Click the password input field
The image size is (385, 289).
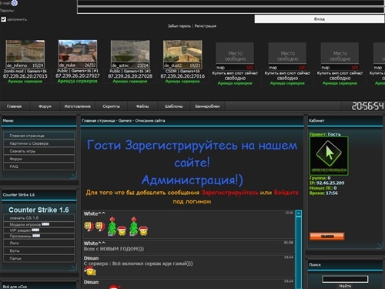(231, 11)
